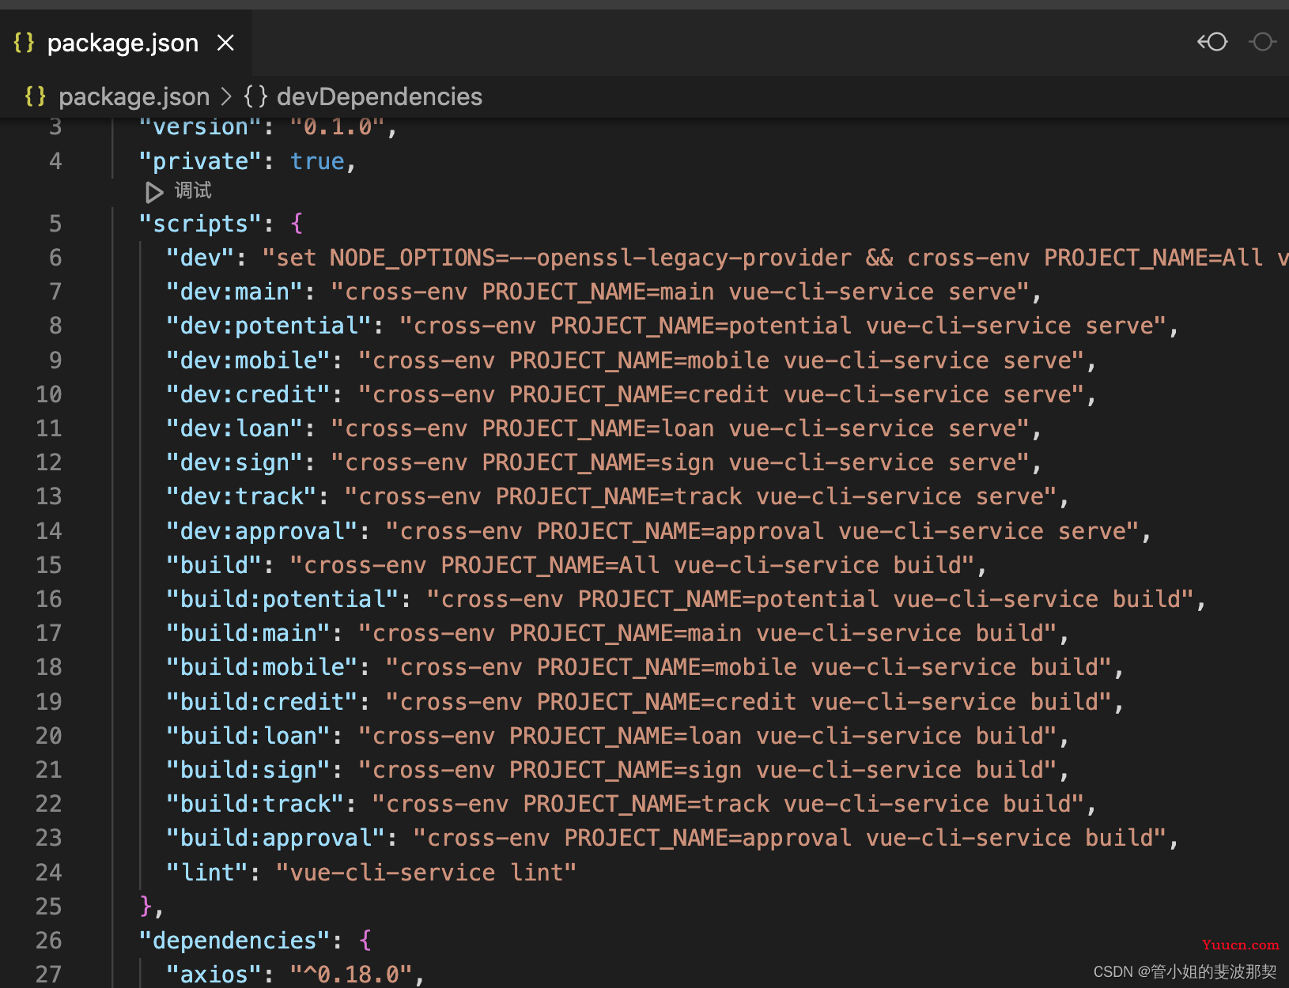This screenshot has width=1289, height=988.
Task: Click the "build:approval" script key
Action: (276, 838)
